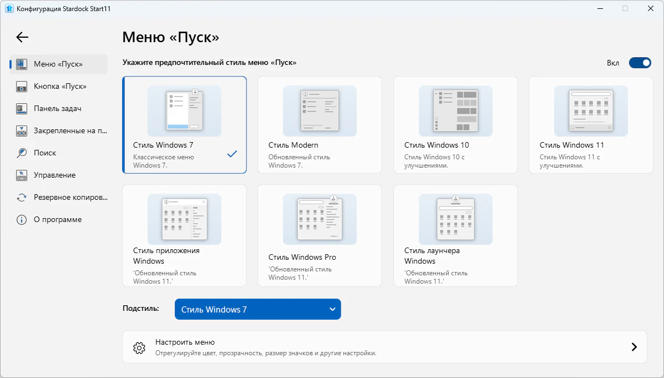Click the Панель задач sidebar icon

[x=22, y=109]
